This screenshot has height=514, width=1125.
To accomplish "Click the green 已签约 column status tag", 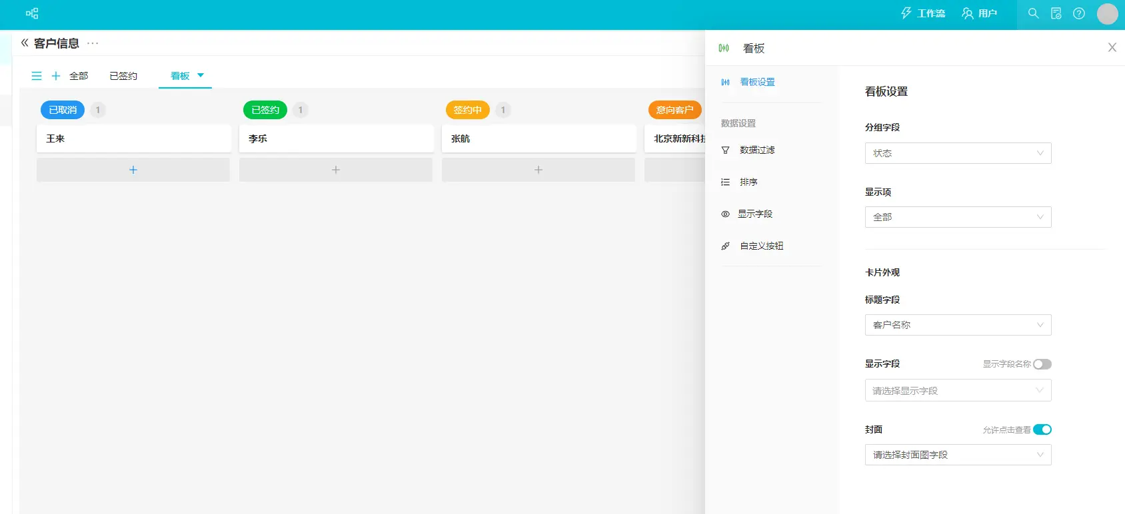I will click(265, 110).
